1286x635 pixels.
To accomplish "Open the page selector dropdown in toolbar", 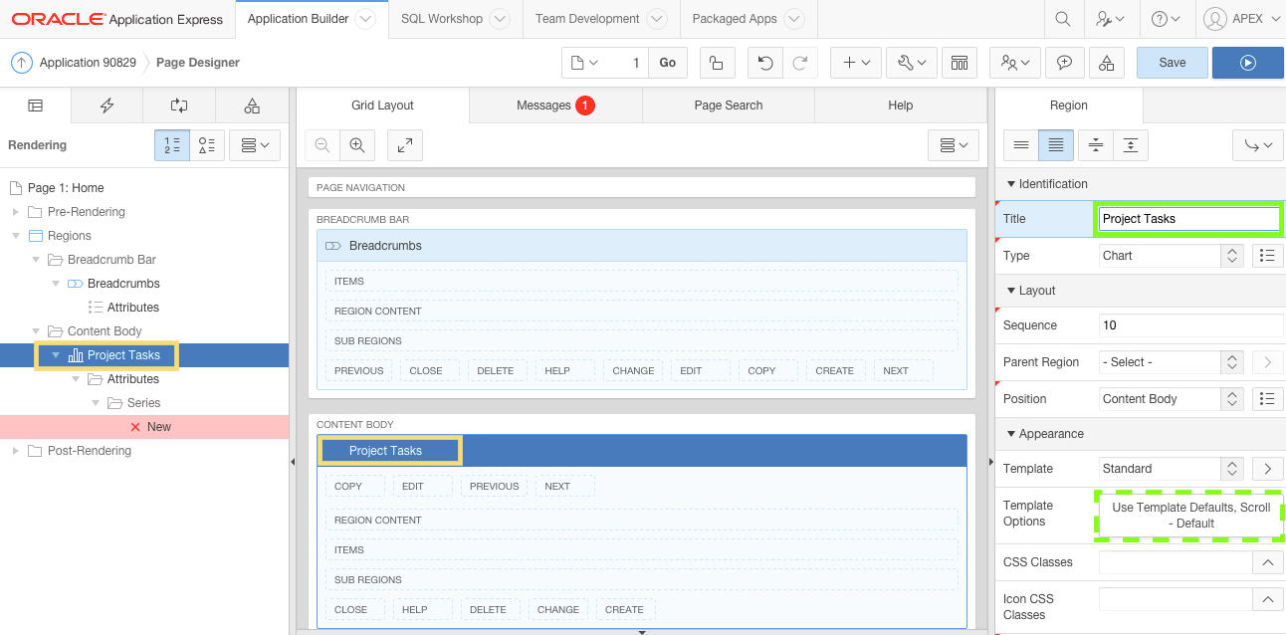I will [585, 63].
